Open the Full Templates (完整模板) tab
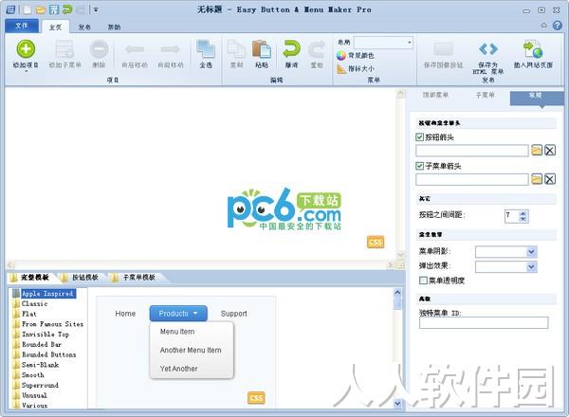This screenshot has height=417, width=569. (30, 278)
